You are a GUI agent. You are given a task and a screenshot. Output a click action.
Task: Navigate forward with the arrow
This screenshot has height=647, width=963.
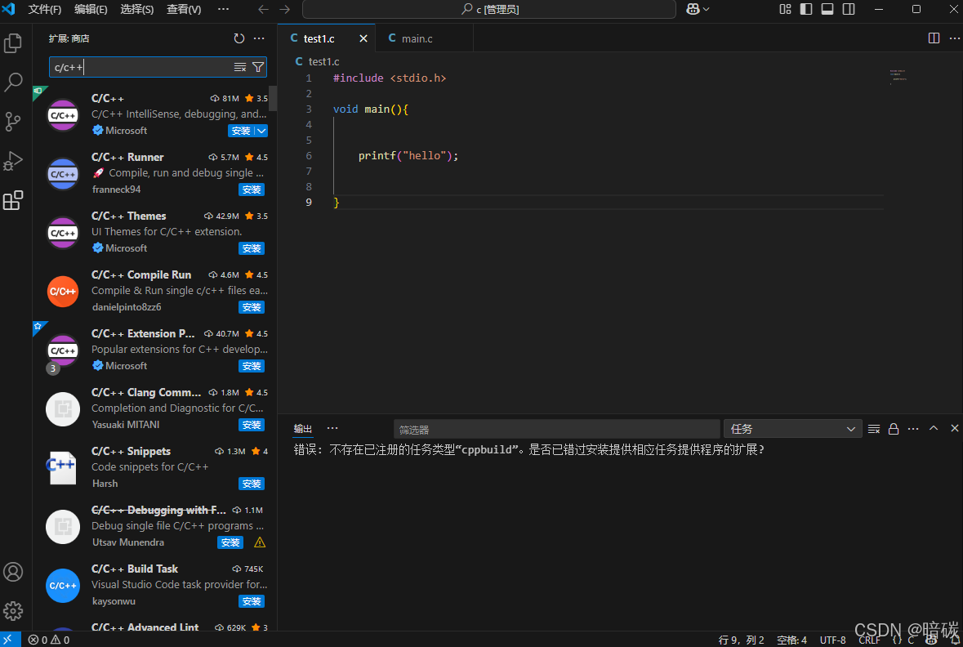click(284, 9)
